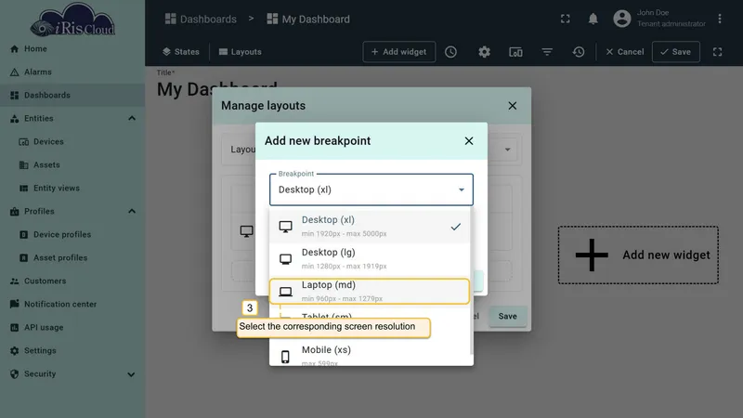743x418 pixels.
Task: Cancel dashboard editing
Action: (x=624, y=52)
